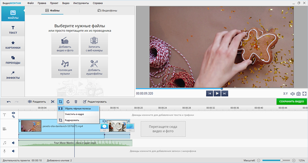The image size is (308, 163).
Task: Switch to the Файлы tab
Action: click(x=52, y=10)
